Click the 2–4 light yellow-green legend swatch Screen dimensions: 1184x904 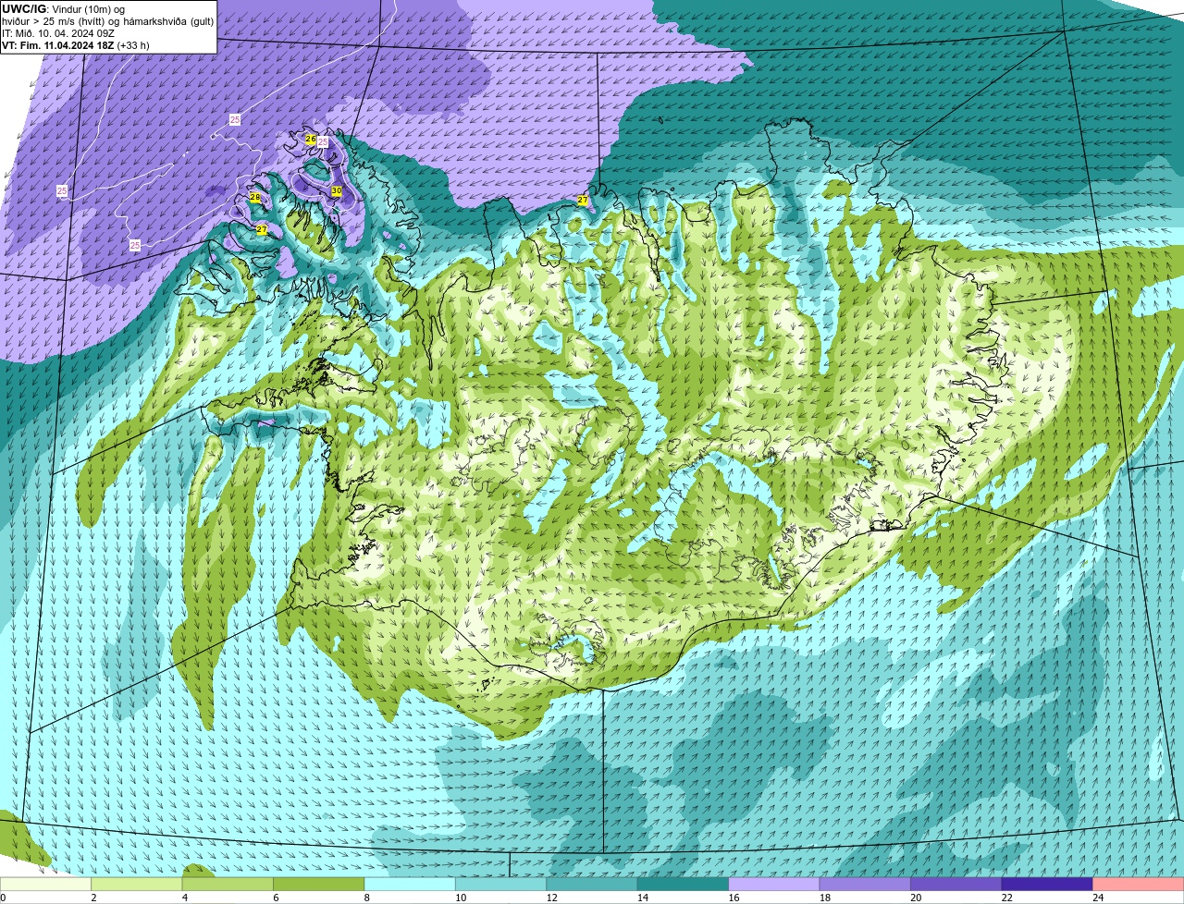pos(139,884)
